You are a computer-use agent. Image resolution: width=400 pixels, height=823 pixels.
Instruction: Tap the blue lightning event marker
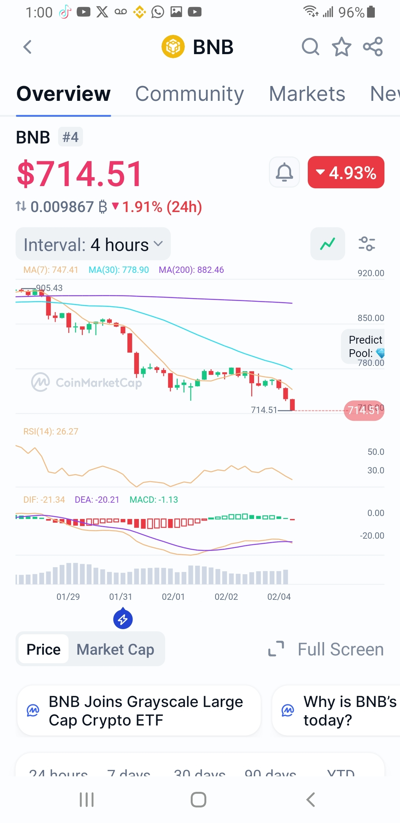[123, 619]
